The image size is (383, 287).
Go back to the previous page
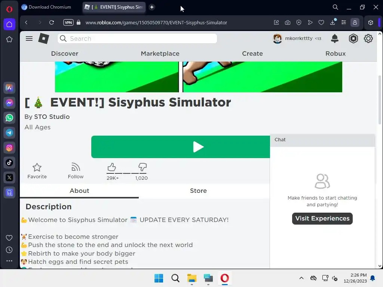tap(27, 22)
